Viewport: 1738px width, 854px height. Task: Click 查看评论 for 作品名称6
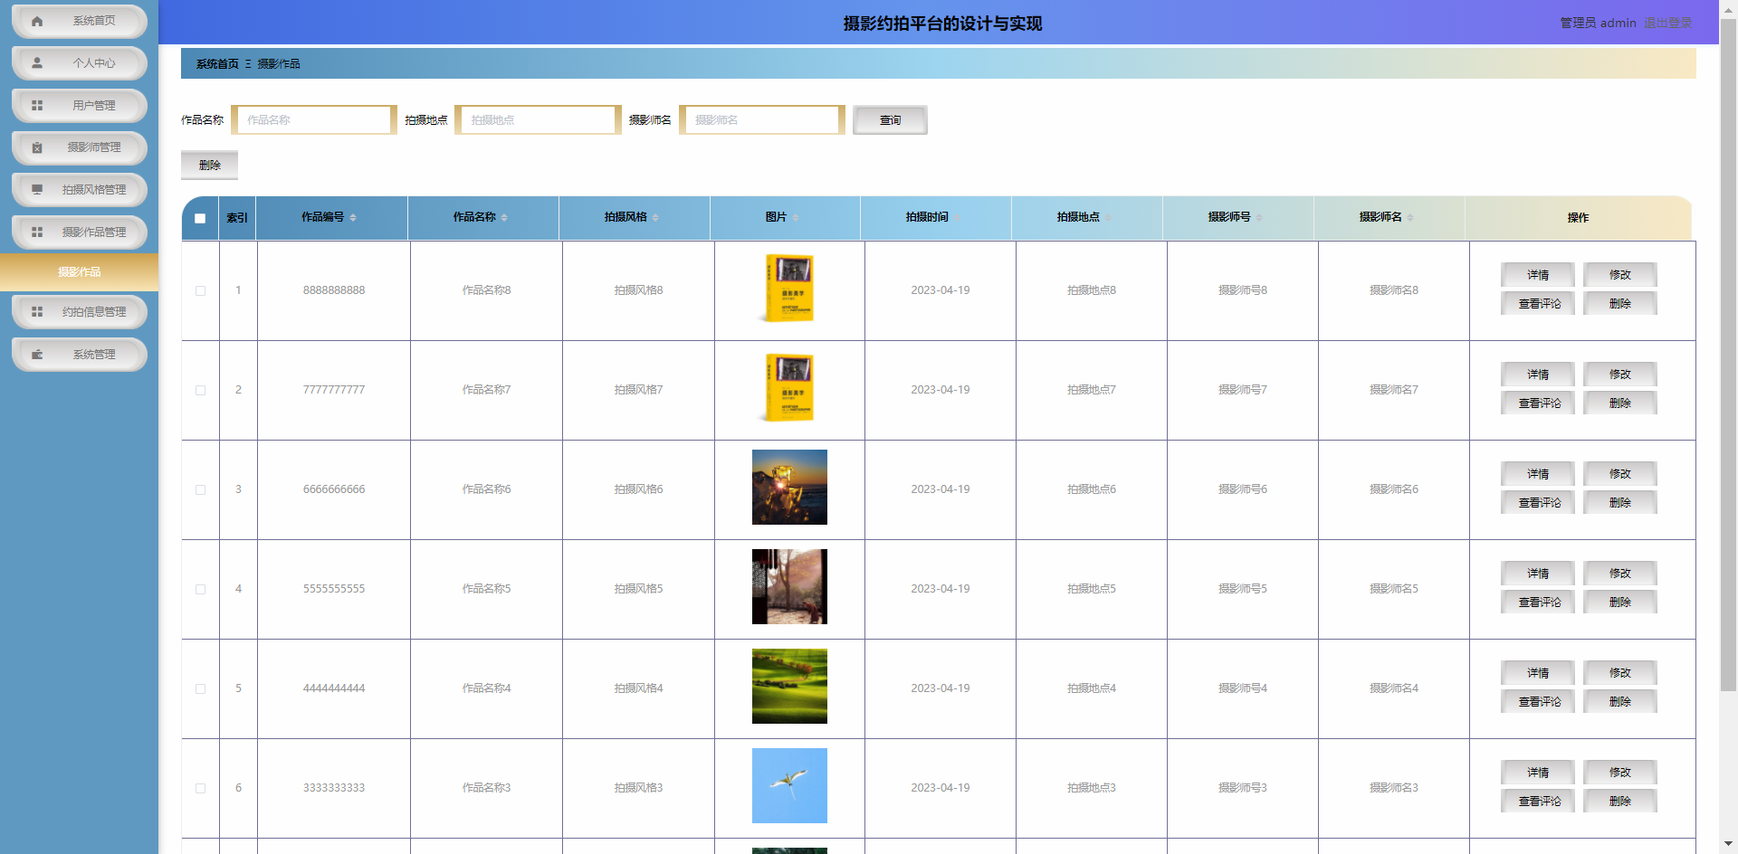tap(1538, 503)
